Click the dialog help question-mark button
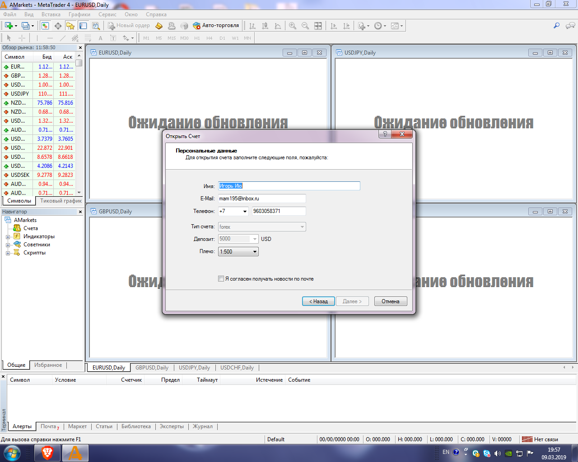578x462 pixels. pyautogui.click(x=385, y=134)
